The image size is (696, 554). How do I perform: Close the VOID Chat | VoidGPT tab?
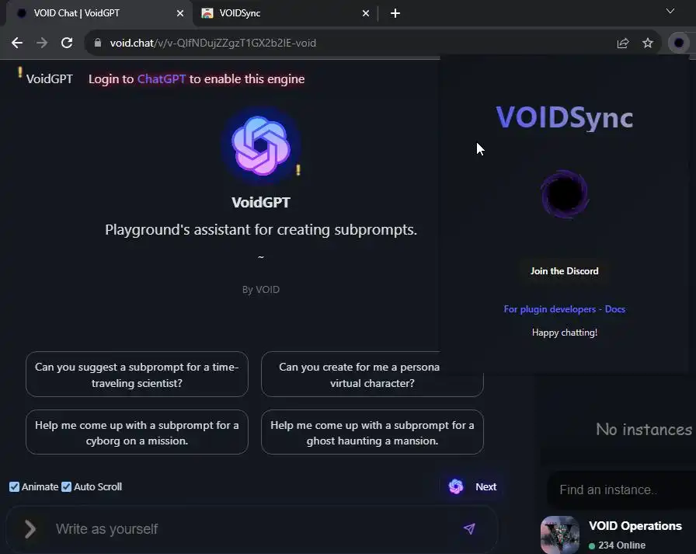[x=180, y=13]
